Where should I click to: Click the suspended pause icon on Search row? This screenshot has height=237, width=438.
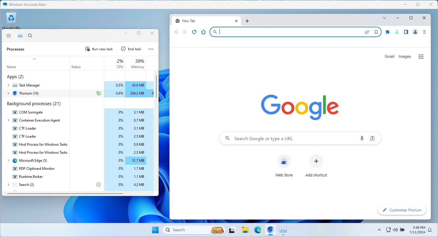(x=98, y=185)
